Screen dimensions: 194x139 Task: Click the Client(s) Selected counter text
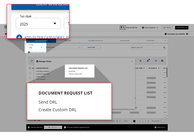point(36,127)
